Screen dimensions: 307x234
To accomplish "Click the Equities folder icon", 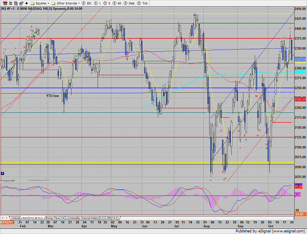I will (33, 3).
